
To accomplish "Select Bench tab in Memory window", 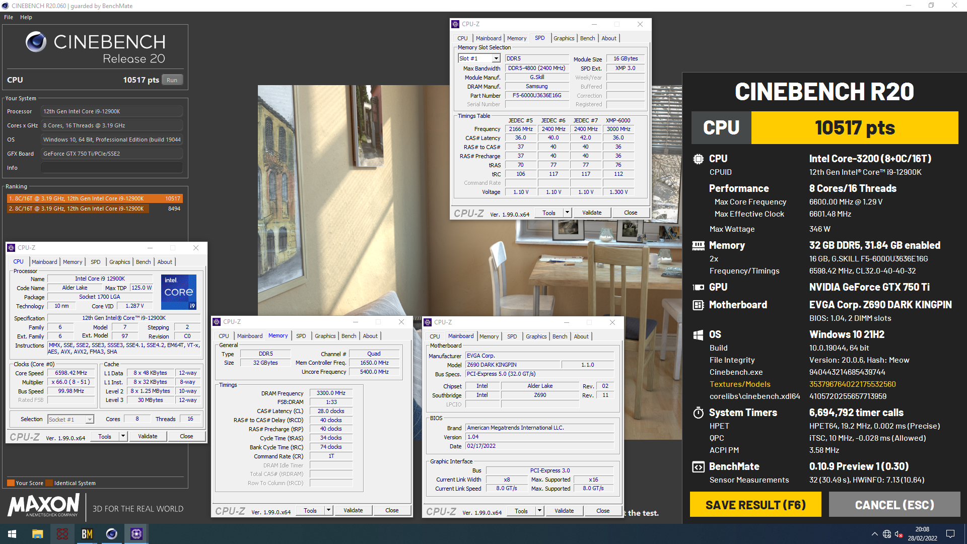I will [349, 336].
